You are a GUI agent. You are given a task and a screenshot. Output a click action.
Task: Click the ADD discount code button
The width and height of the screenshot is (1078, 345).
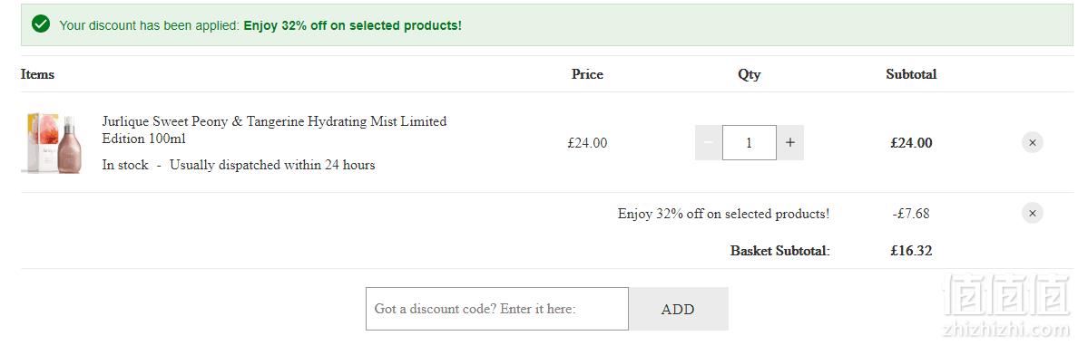pos(678,309)
